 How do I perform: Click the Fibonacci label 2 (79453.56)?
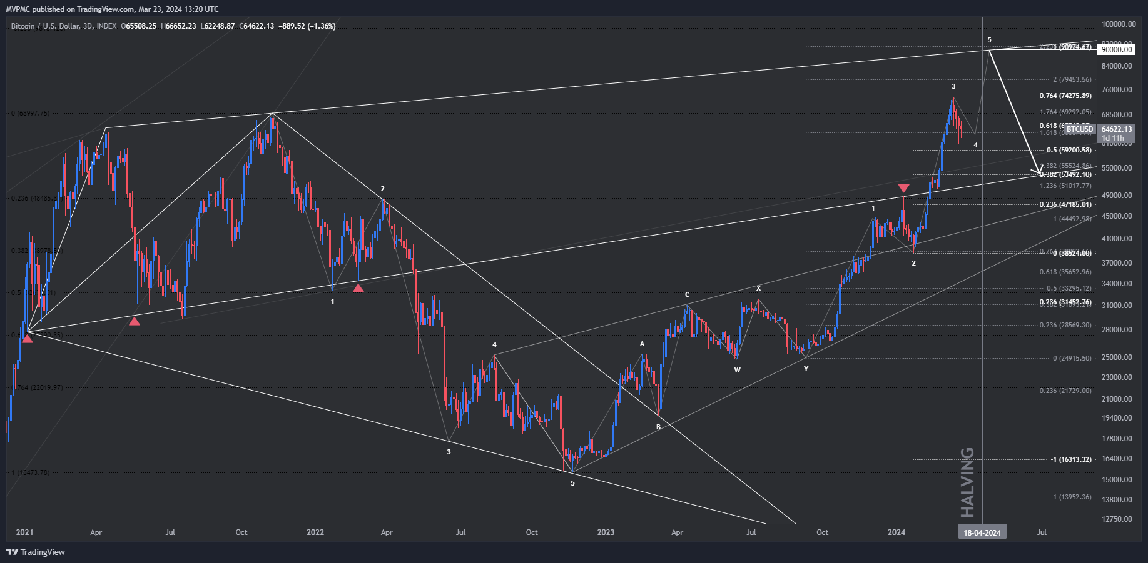click(1072, 79)
